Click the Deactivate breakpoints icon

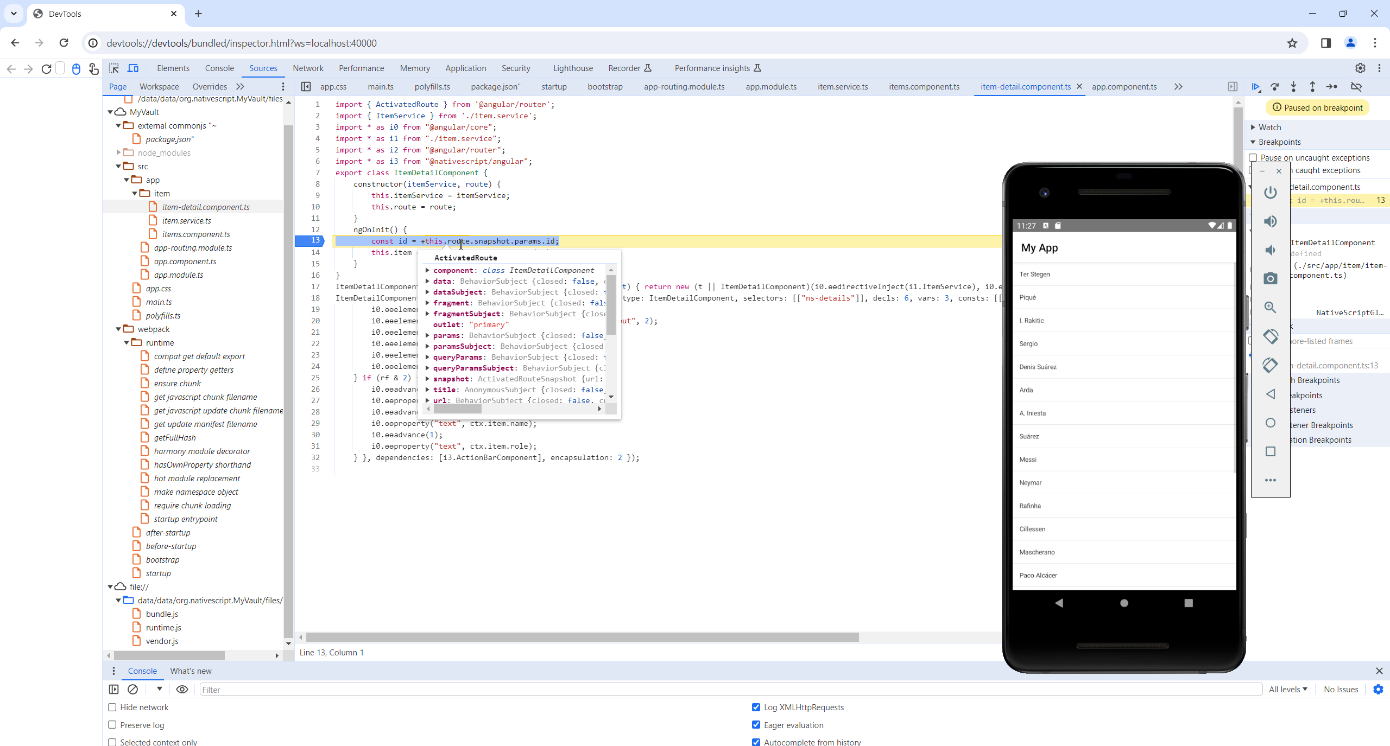click(1356, 87)
